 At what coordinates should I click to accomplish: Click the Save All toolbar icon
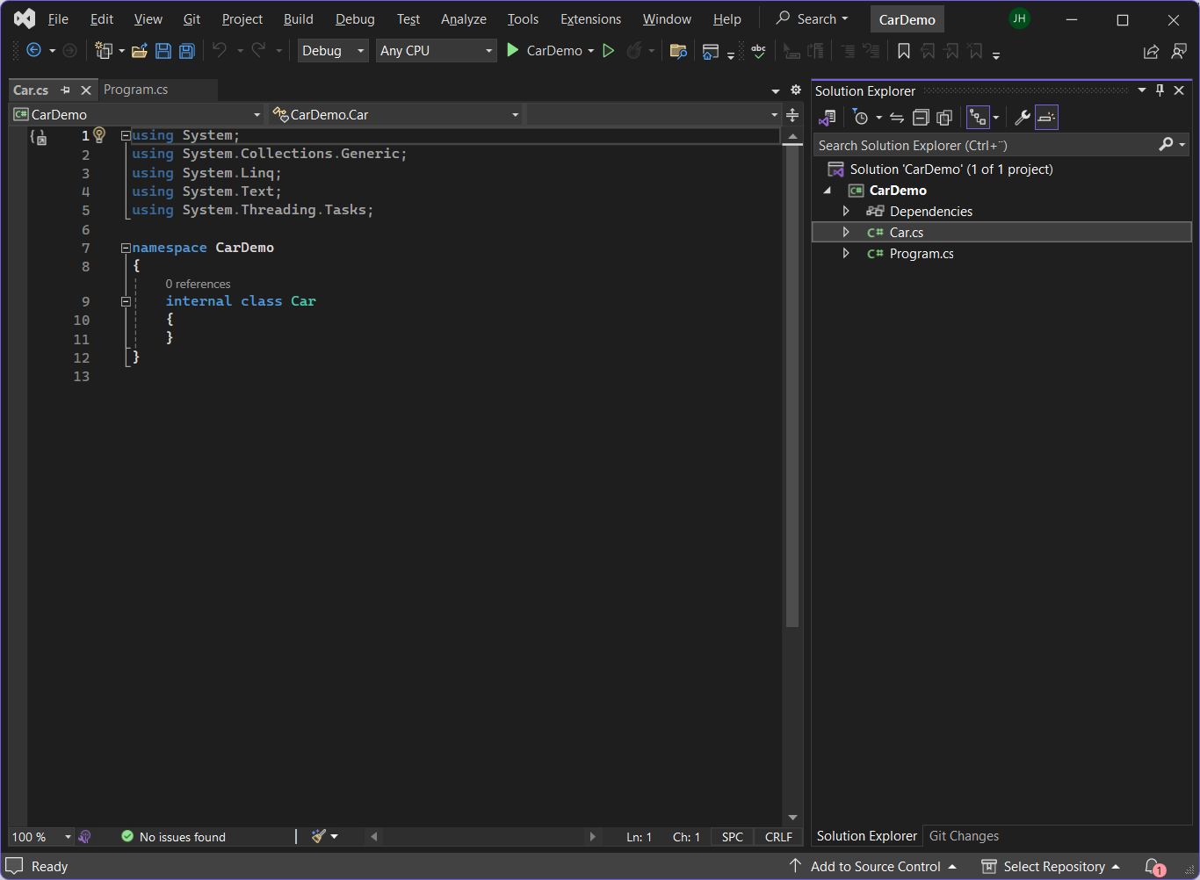pos(187,51)
